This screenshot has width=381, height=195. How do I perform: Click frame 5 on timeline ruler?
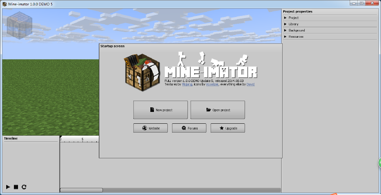[x=82, y=139]
